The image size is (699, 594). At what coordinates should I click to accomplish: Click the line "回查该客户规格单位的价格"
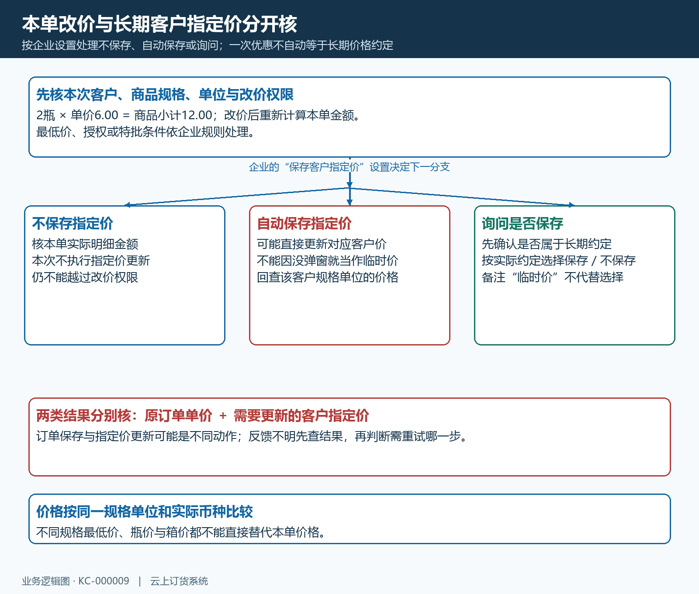[x=328, y=277]
